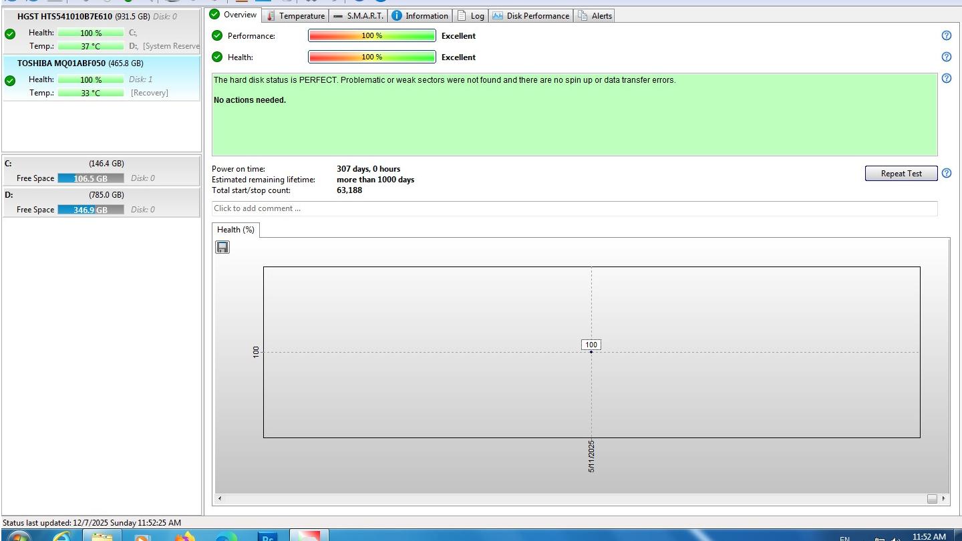Image resolution: width=962 pixels, height=541 pixels.
Task: Go to the Disk Performance tab
Action: pos(531,16)
